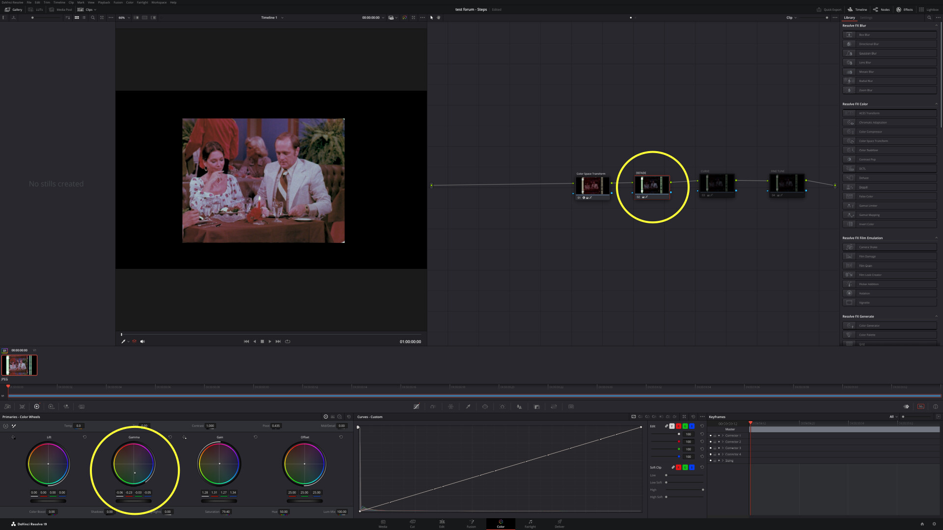Expand the Corrector 1 keyframe track
943x530 pixels.
(x=722, y=435)
